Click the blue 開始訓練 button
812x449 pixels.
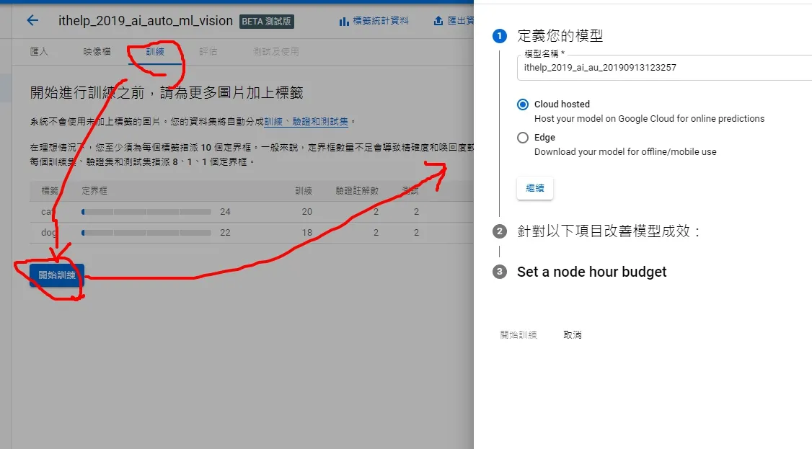tap(57, 275)
